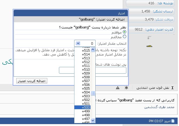The width and height of the screenshot is (179, 126).
Task: Choose +515 from the points list
Action: [82, 51]
